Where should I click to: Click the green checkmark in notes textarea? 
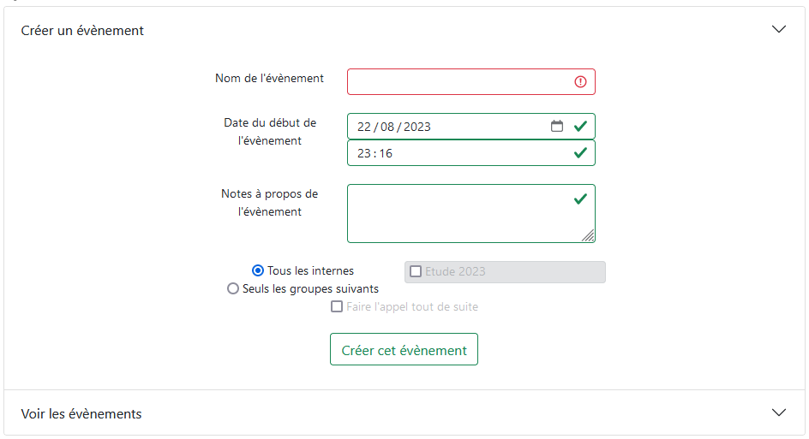580,199
